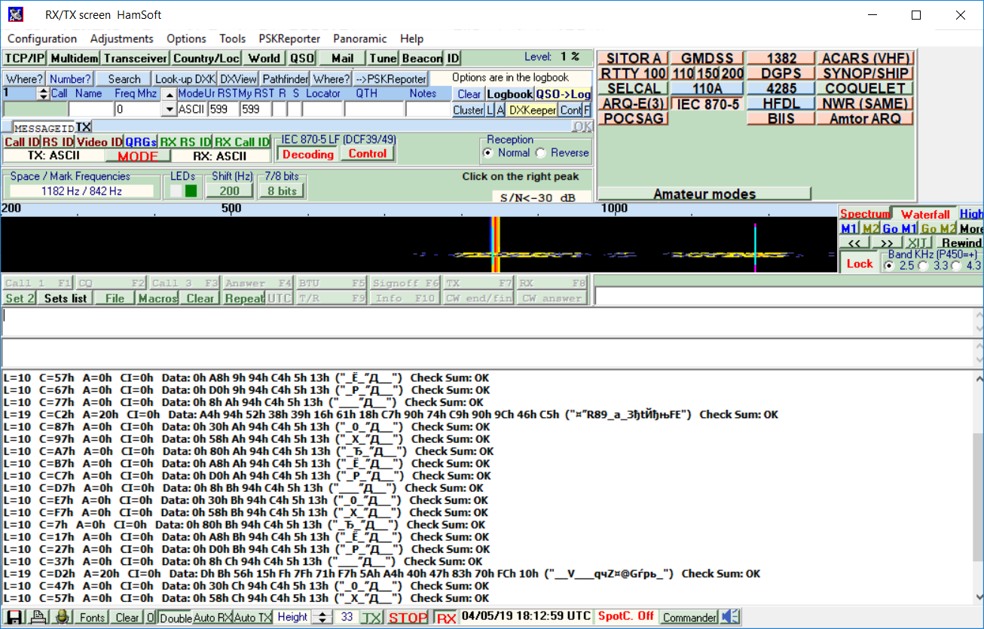Click the QSO number spinner arrows
The width and height of the screenshot is (984, 629).
tap(44, 93)
